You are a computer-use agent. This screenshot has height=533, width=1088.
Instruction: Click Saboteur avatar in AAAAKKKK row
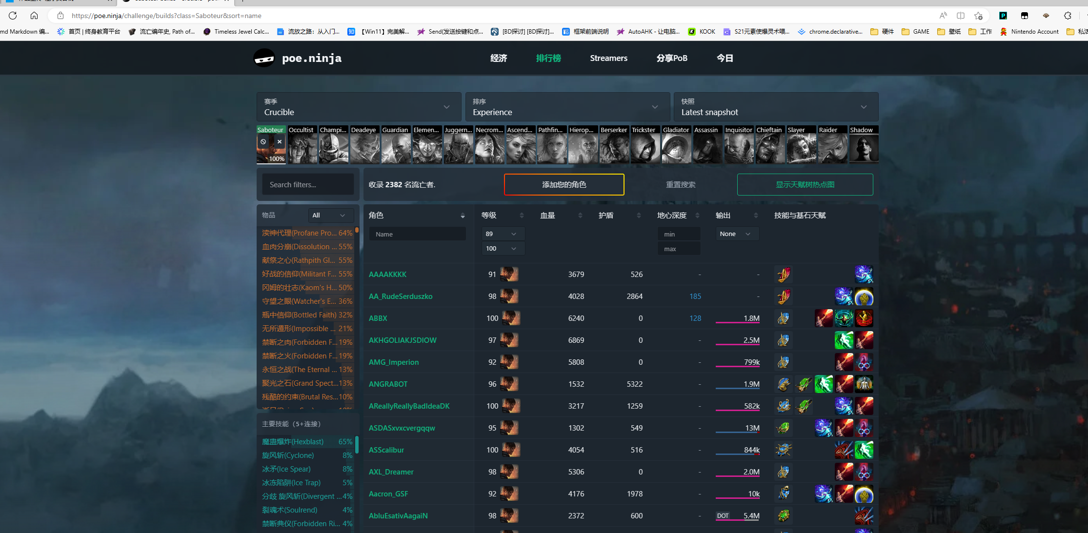509,274
